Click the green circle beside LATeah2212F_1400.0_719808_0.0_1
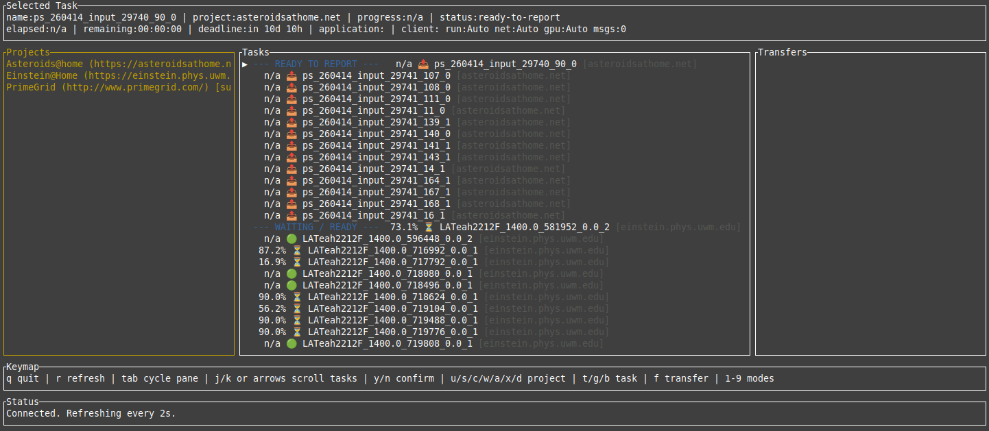 tap(291, 343)
